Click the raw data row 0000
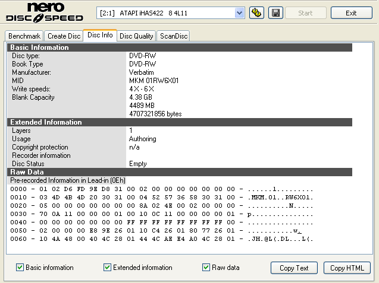The width and height of the screenshot is (379, 283). [161, 189]
